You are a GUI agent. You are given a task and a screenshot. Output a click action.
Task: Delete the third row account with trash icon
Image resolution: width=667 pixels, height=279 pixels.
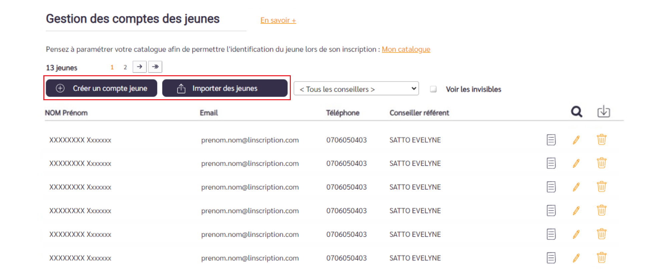tap(601, 186)
